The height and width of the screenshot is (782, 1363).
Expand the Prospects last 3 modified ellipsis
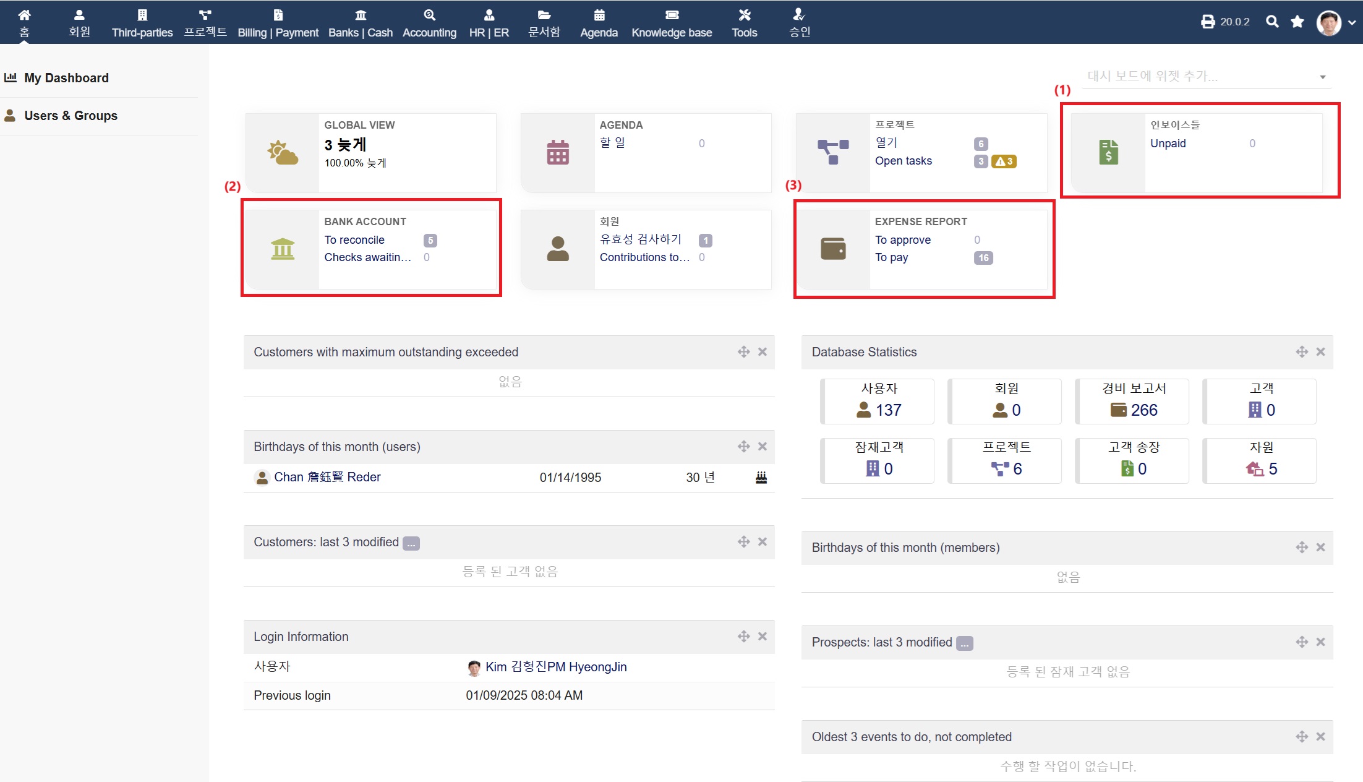tap(964, 643)
